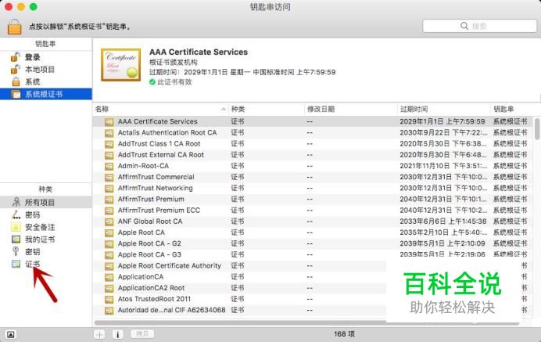Filter by 密码 category
This screenshot has width=541, height=342.
coord(46,214)
